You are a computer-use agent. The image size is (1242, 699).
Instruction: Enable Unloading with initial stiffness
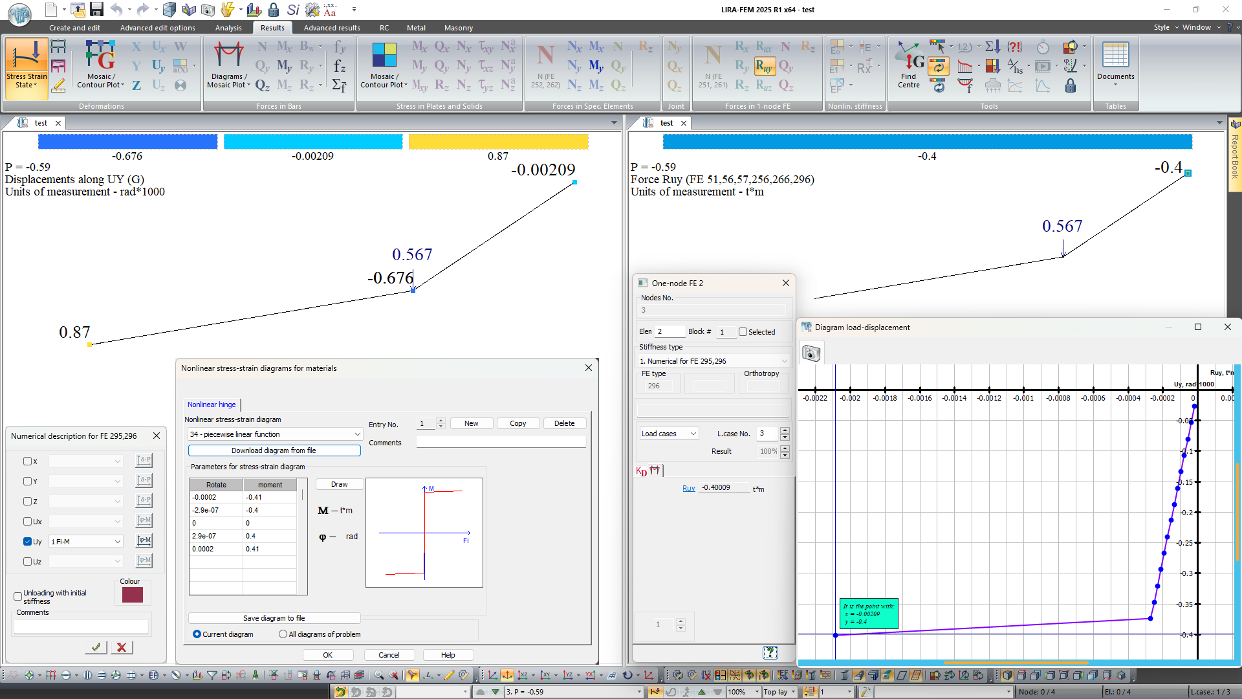(x=18, y=597)
